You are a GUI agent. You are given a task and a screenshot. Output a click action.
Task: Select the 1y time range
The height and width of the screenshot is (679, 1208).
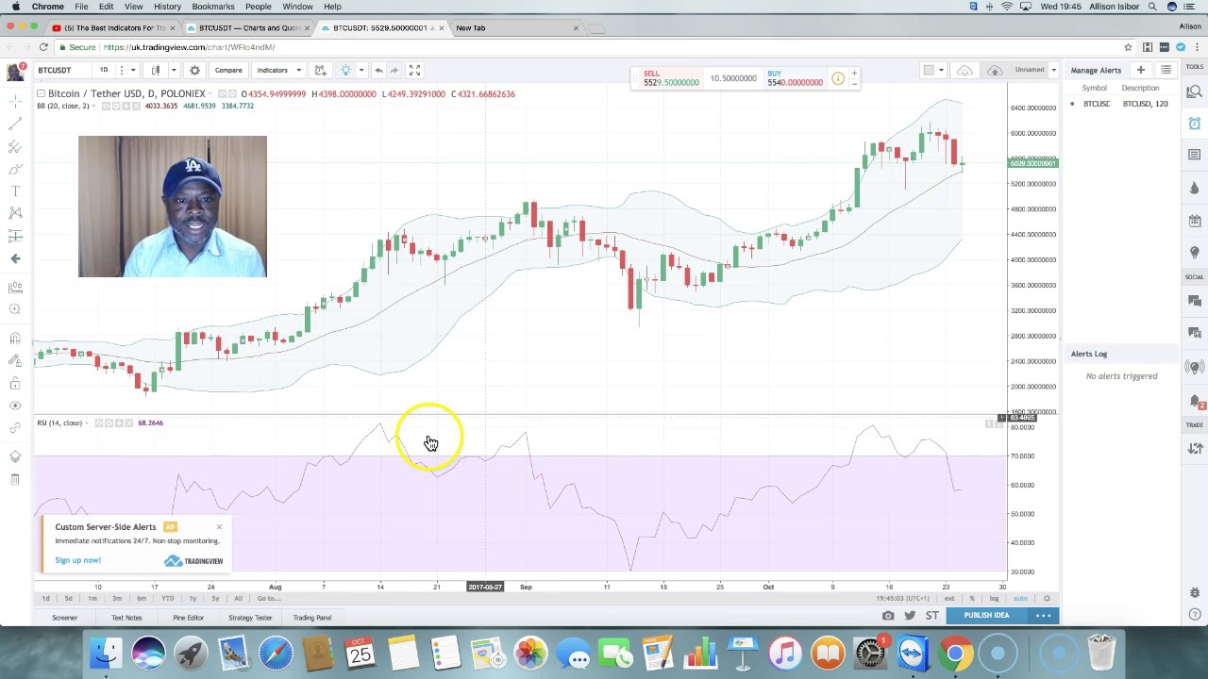pos(193,599)
